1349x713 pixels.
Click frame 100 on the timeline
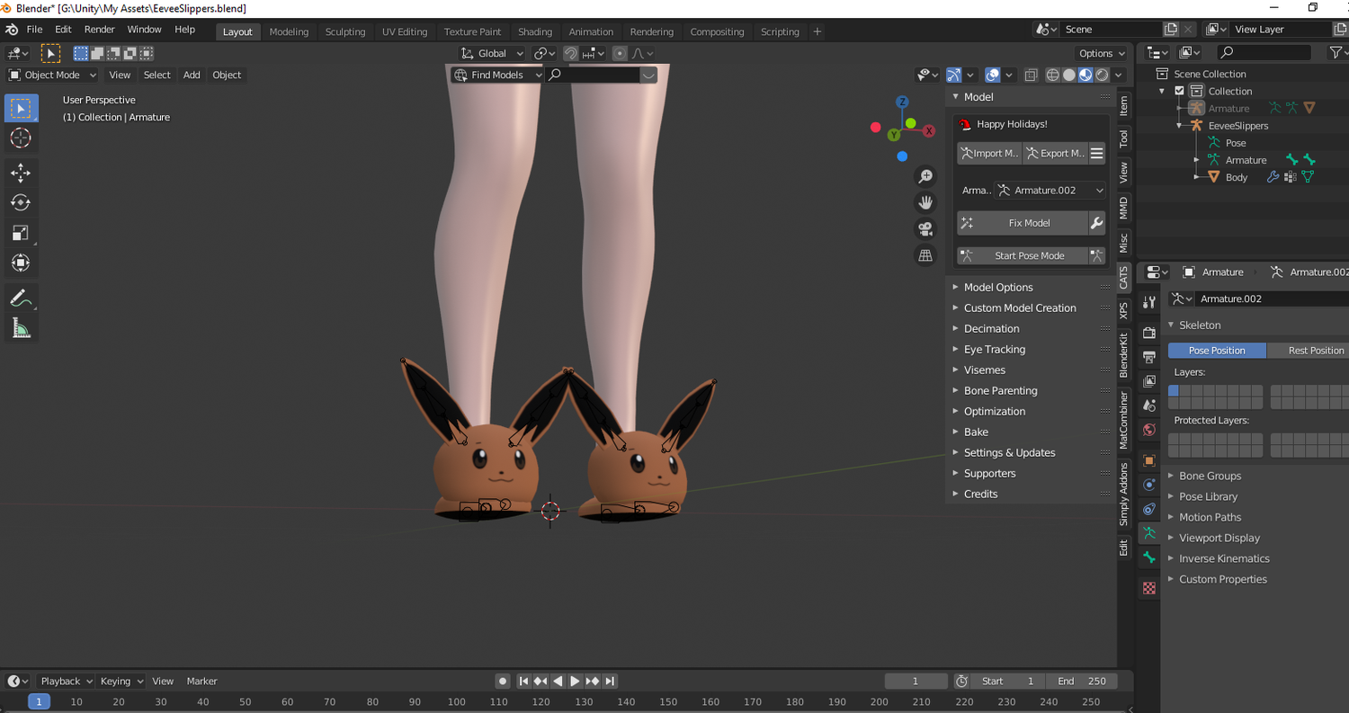(456, 702)
